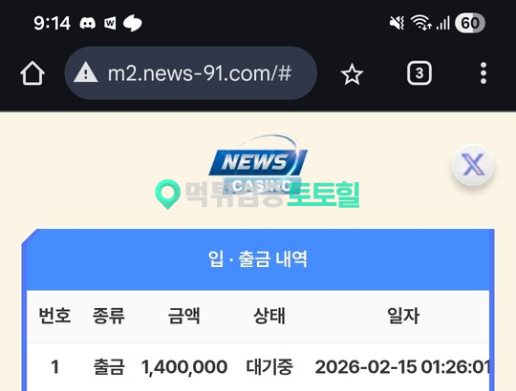This screenshot has height=391, width=516.
Task: Select the 금액 column header
Action: [184, 316]
